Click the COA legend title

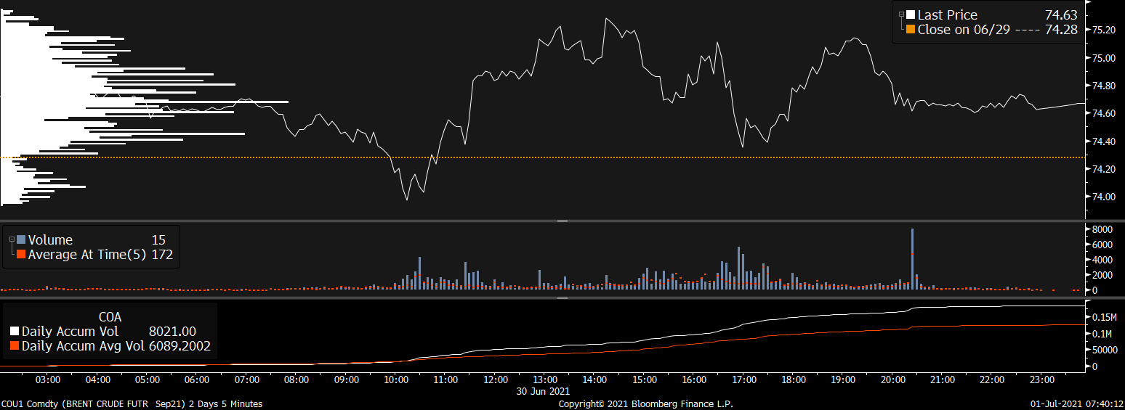[x=110, y=317]
